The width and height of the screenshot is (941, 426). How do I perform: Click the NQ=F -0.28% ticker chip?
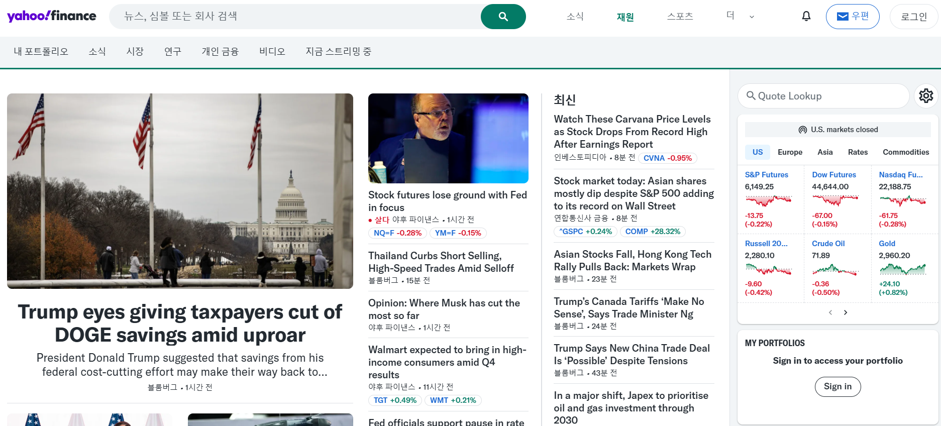tap(397, 233)
